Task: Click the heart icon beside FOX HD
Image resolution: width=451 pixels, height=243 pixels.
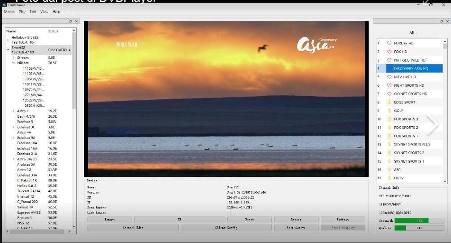Action: click(389, 52)
